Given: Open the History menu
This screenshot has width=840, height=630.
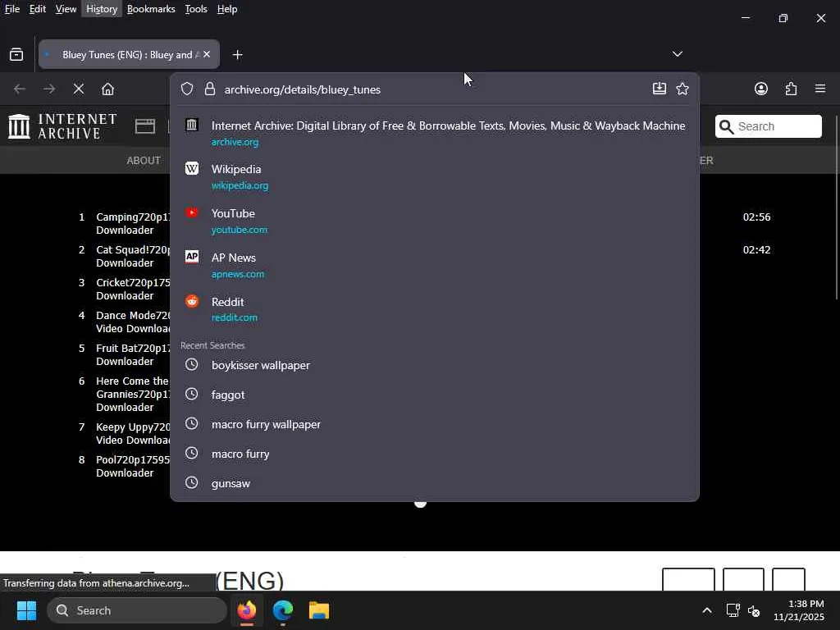Looking at the screenshot, I should [x=102, y=9].
